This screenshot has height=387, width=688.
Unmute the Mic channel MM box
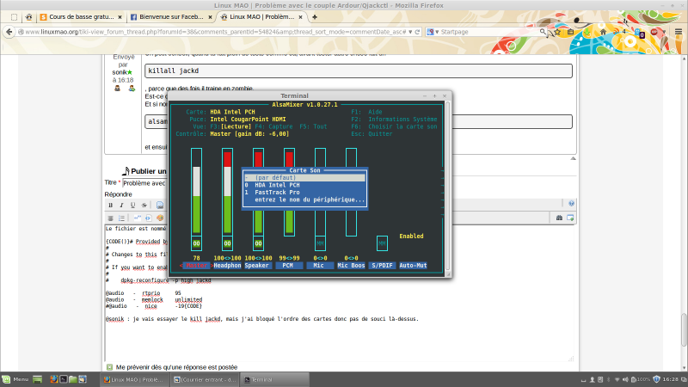[320, 243]
